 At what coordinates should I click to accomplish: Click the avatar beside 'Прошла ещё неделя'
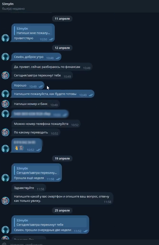(5, 178)
